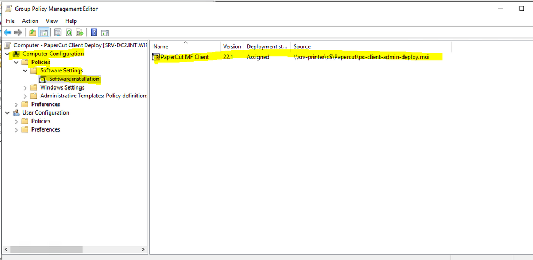Select Policies label under User Configuration
The width and height of the screenshot is (533, 260).
point(41,121)
